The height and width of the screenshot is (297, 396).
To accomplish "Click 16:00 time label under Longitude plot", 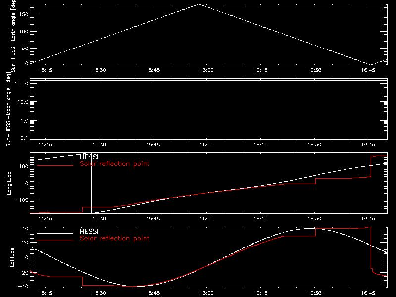I will (x=206, y=219).
